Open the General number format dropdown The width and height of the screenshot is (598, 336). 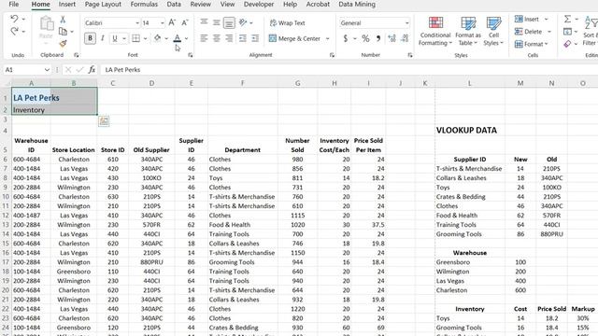coord(407,23)
